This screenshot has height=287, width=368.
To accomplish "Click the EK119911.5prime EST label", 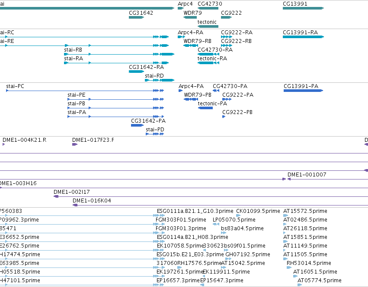I will tap(226, 272).
